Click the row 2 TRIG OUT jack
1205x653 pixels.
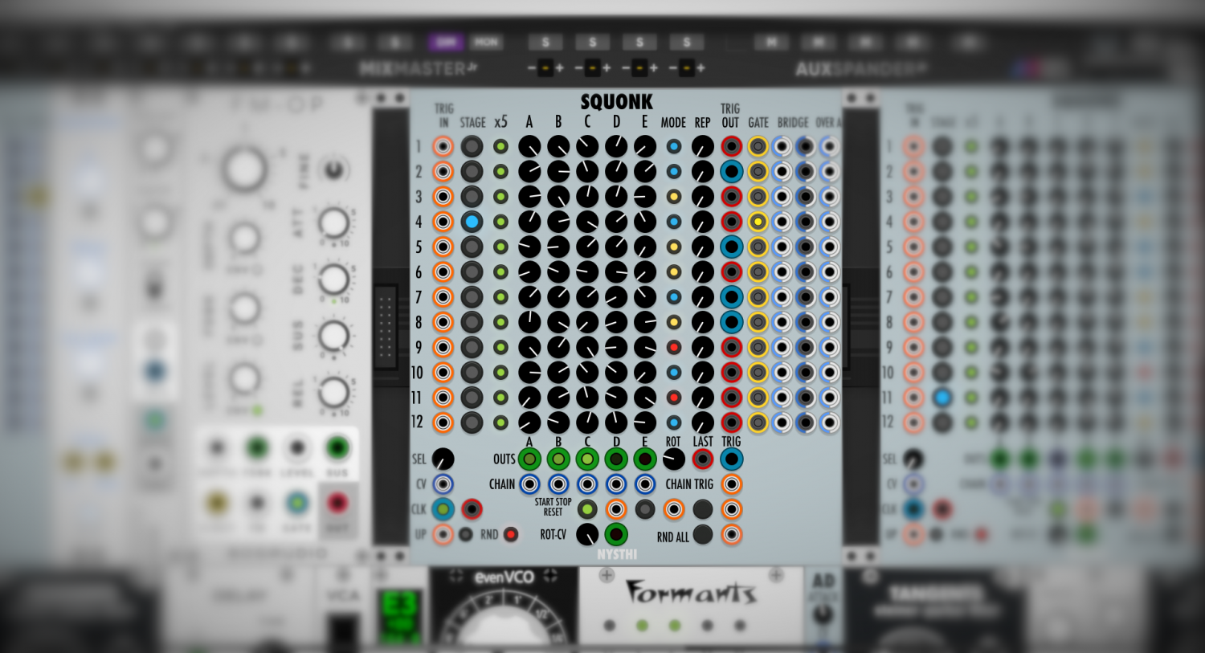(731, 171)
